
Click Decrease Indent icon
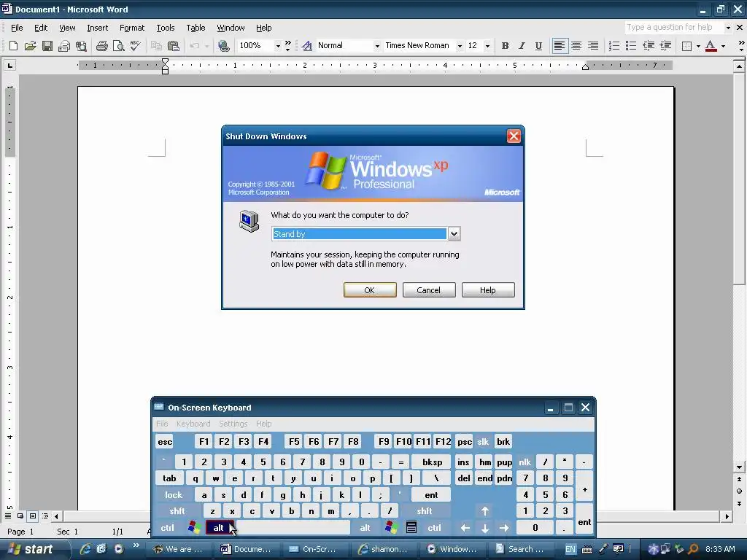[x=649, y=46]
